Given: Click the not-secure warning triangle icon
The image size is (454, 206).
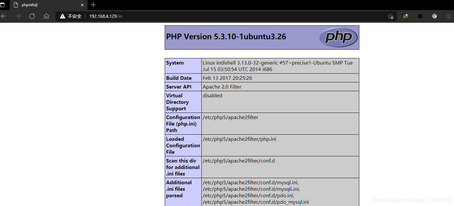Looking at the screenshot, I should pyautogui.click(x=63, y=16).
